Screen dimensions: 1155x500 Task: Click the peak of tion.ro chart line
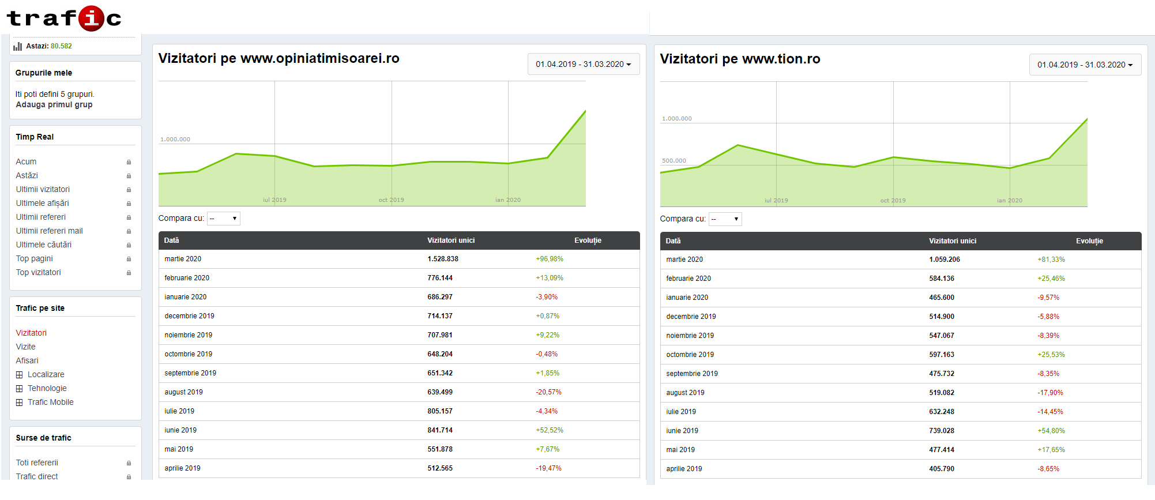point(1086,119)
